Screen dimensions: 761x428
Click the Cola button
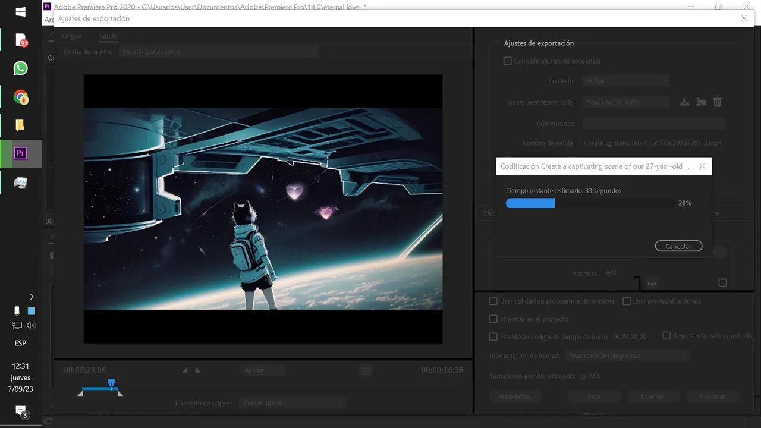click(594, 396)
